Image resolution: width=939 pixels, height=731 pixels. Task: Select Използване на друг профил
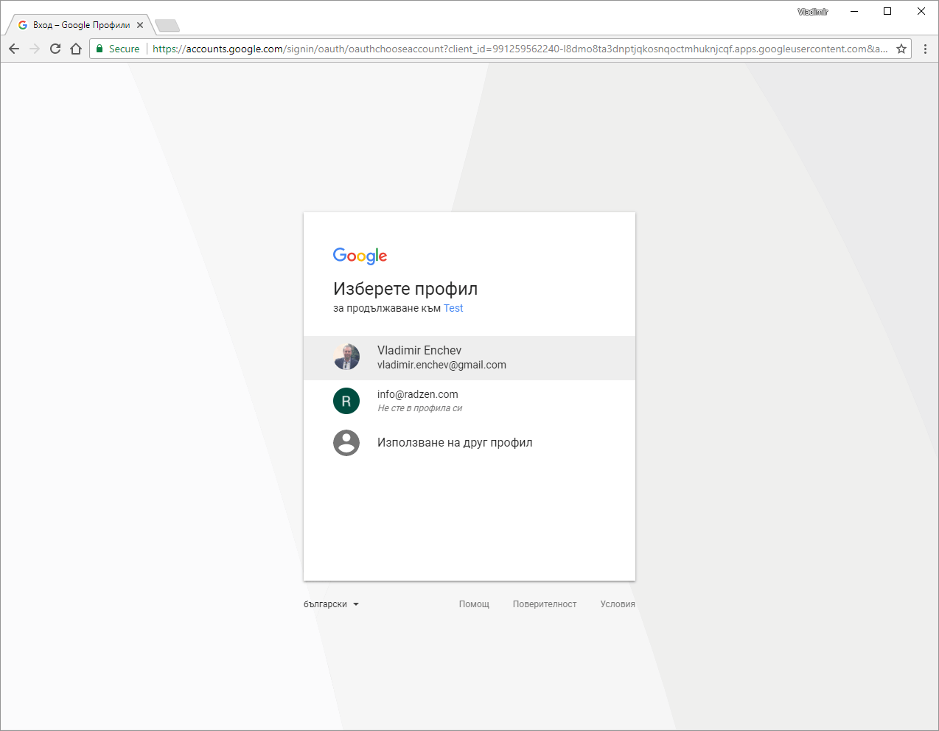click(x=469, y=443)
